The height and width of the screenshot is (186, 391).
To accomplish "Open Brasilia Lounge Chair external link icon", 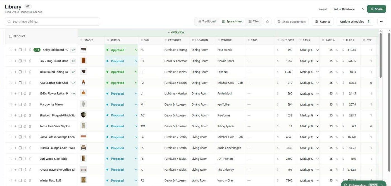I will pos(25,148).
